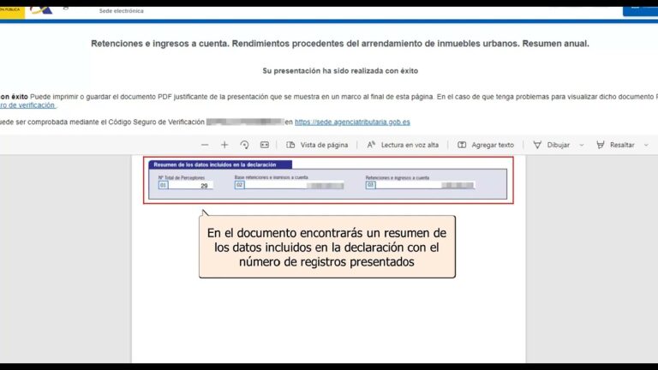This screenshot has width=658, height=370.
Task: Select the Resaltar highlighter tool
Action: click(615, 145)
